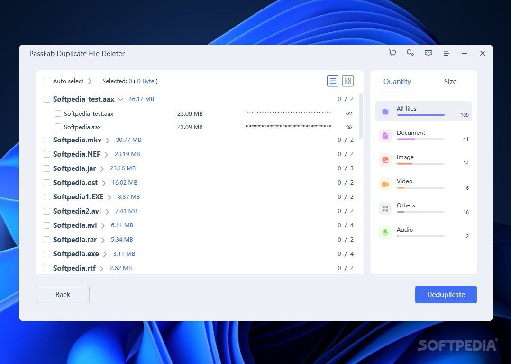Expand the Softpedia.jar group
The image size is (511, 364).
coord(102,168)
